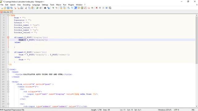The image size is (198, 111).
Task: Toggle file monitoring eye icon
Action: coord(92,8)
